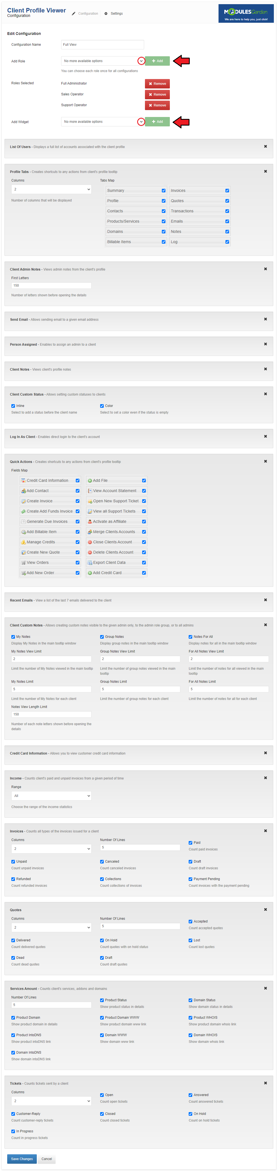Remove the Client Notes widget

[265, 369]
